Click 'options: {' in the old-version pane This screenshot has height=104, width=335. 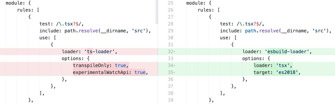point(75,59)
